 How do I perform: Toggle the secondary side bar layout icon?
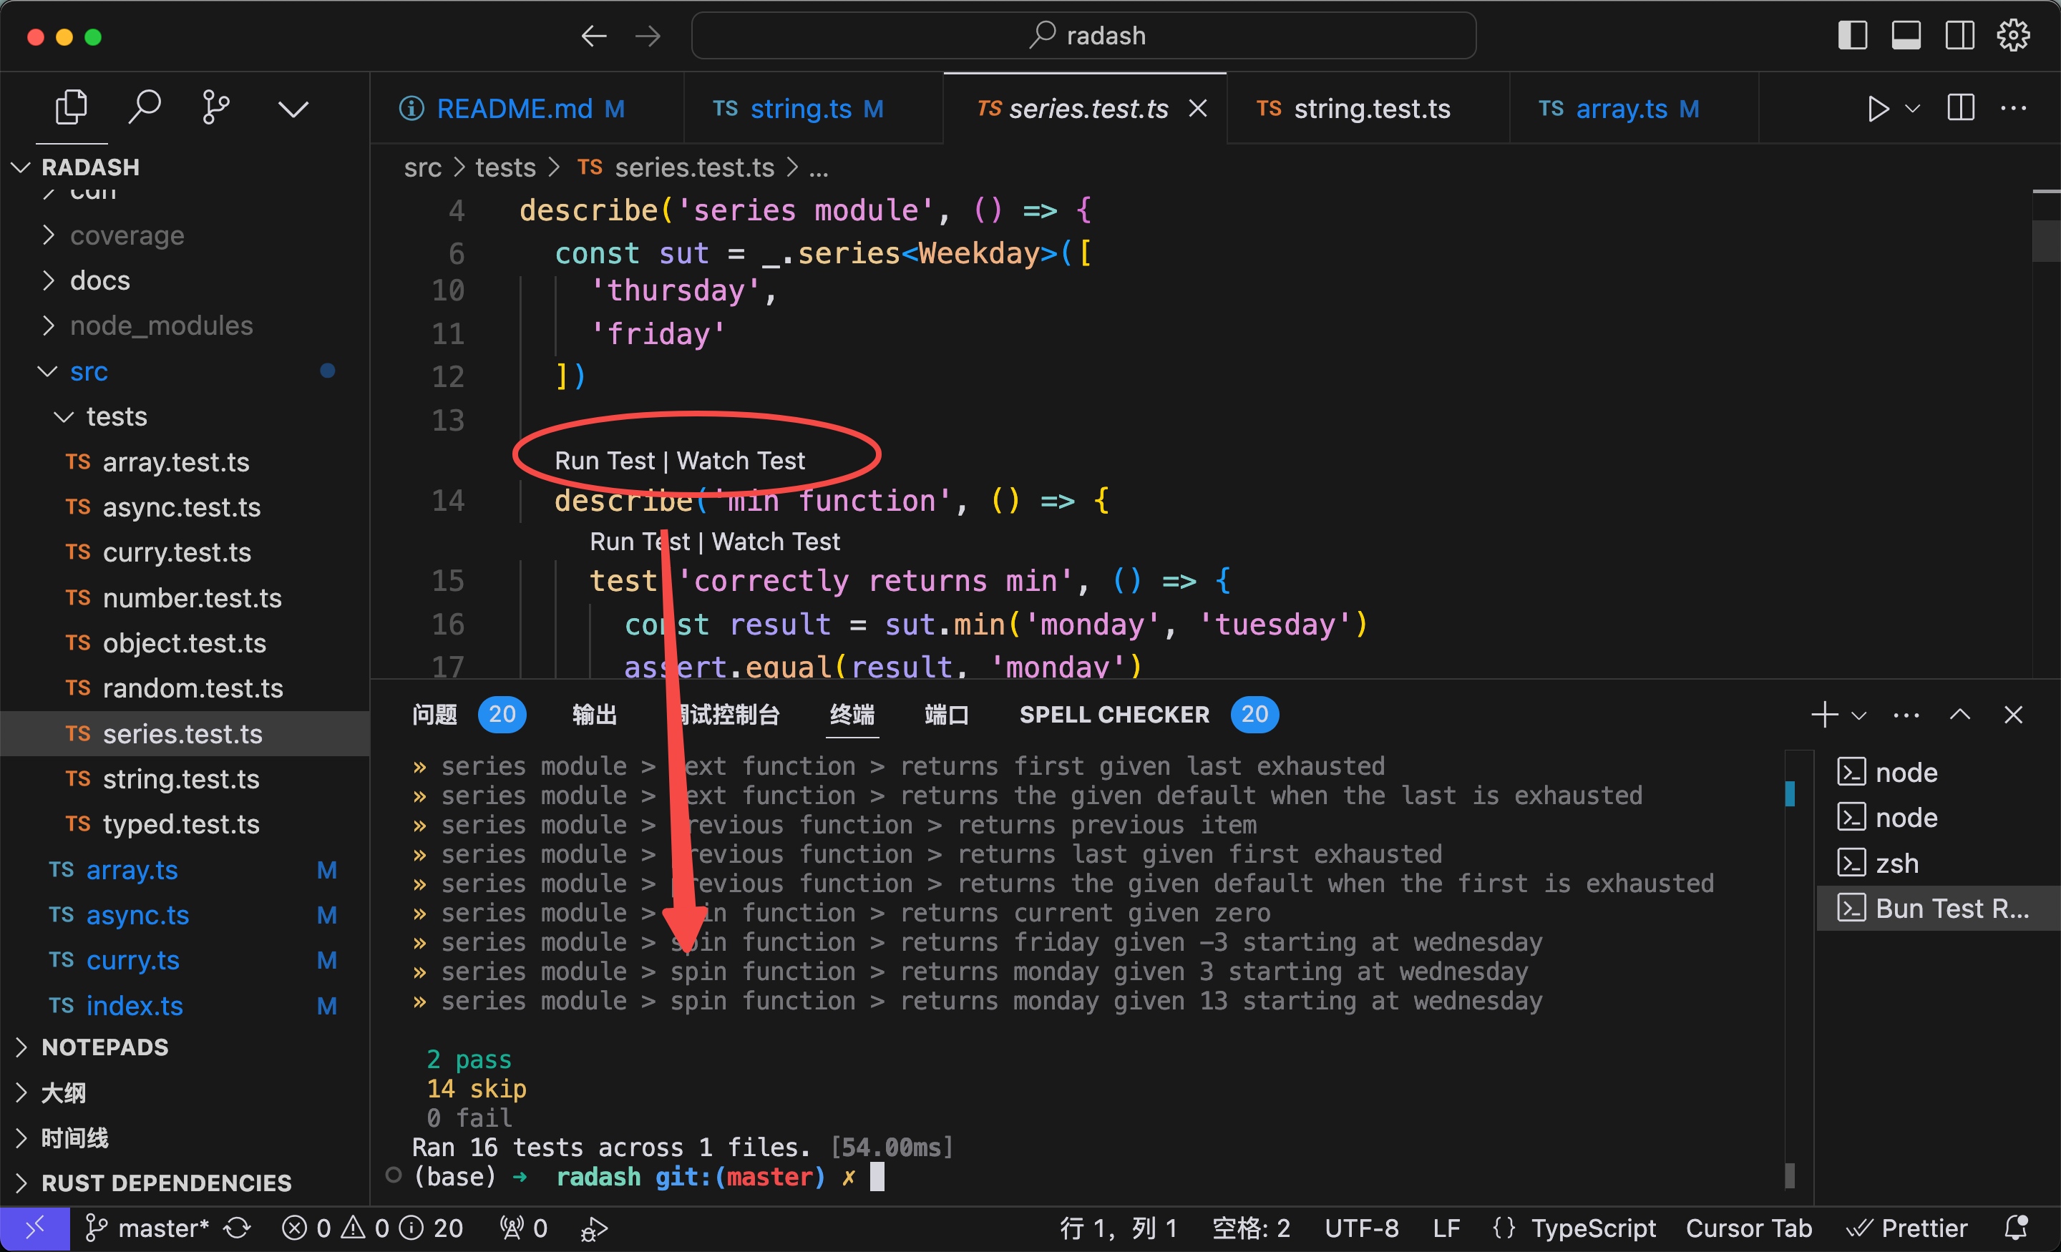pyautogui.click(x=1959, y=36)
